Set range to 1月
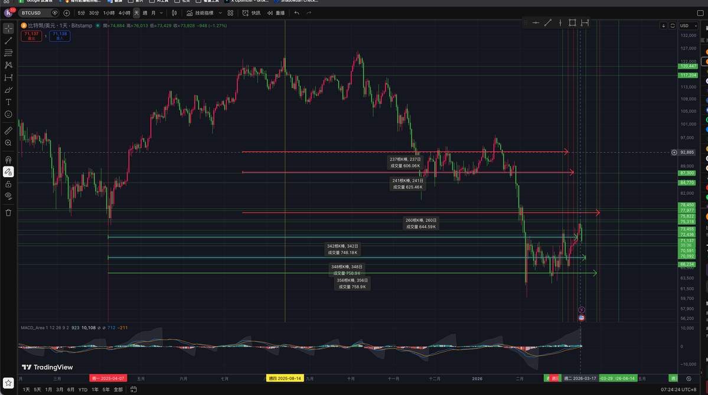The height and width of the screenshot is (395, 708). coord(48,390)
